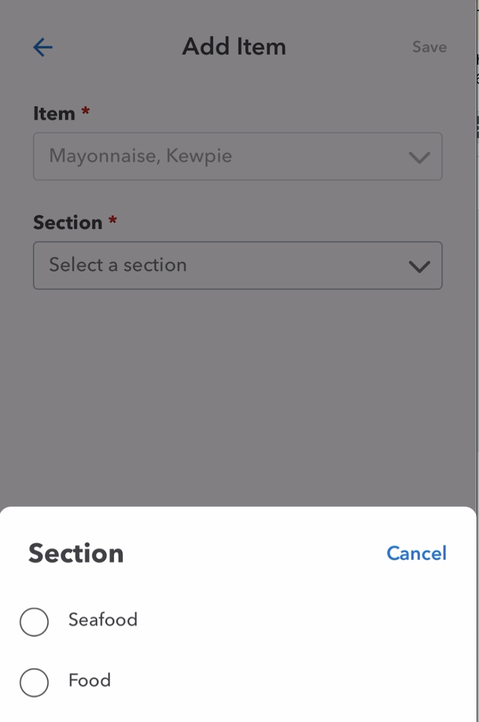Viewport: 479px width, 722px height.
Task: Click the Save button in the header
Action: coord(429,47)
